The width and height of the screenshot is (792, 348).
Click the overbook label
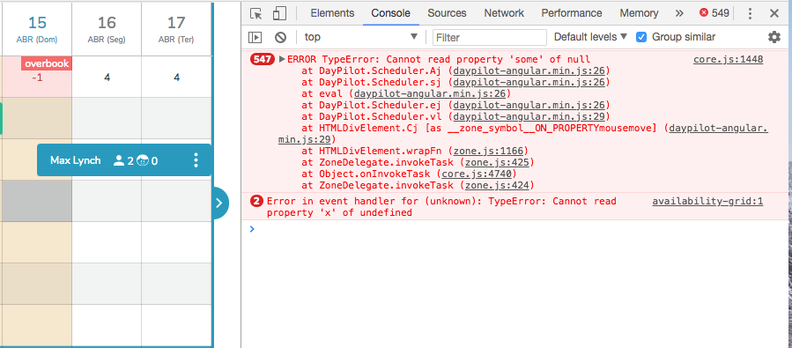point(47,64)
